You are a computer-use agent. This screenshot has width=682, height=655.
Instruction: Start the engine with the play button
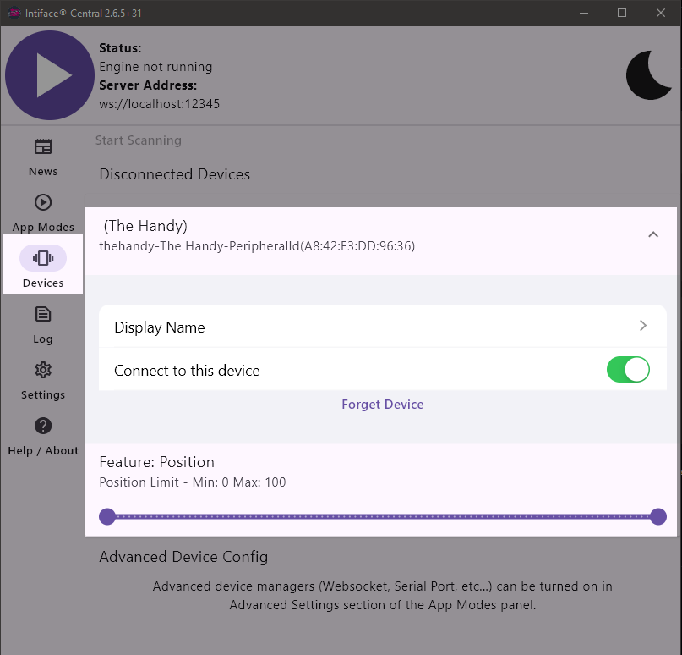point(49,75)
